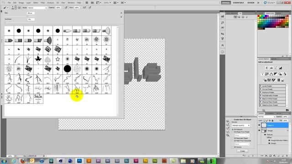This screenshot has height=164, width=292.
Task: Add an Exposure adjustment
Action: pyautogui.click(x=281, y=68)
